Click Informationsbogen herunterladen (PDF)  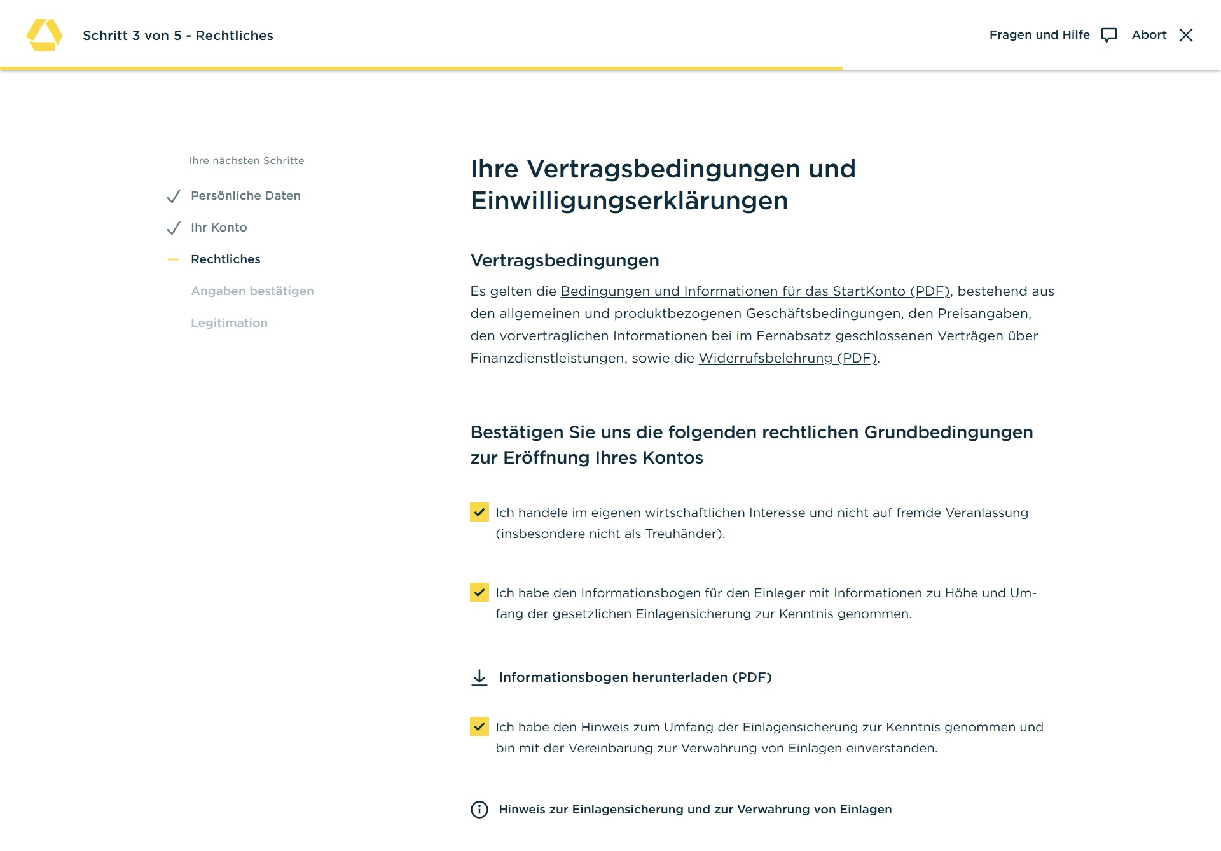[x=635, y=677]
